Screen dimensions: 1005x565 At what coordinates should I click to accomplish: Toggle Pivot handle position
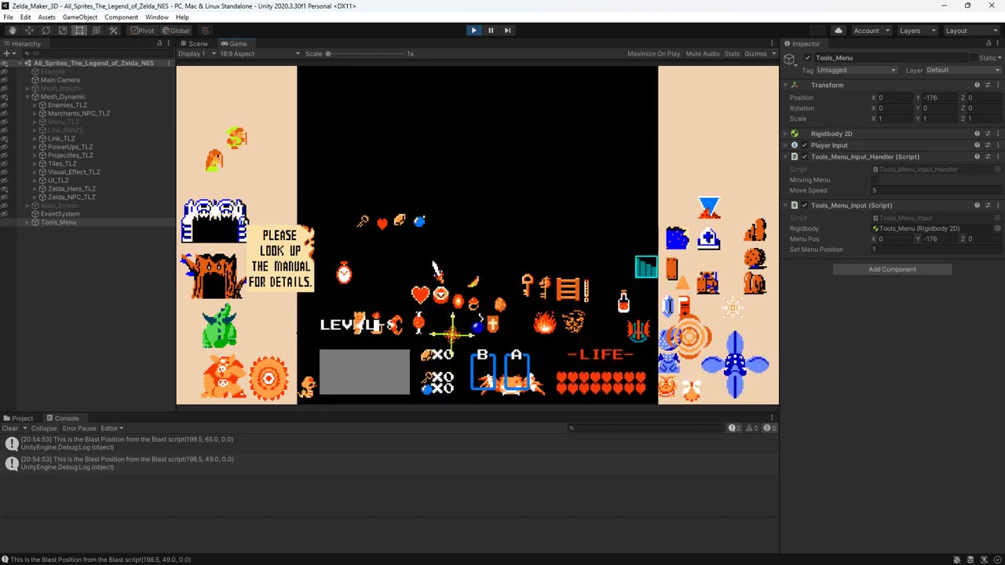pos(142,31)
